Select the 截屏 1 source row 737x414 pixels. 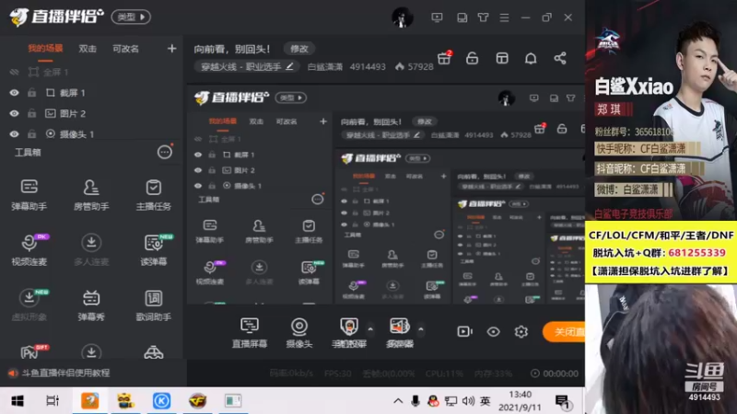[x=91, y=93]
